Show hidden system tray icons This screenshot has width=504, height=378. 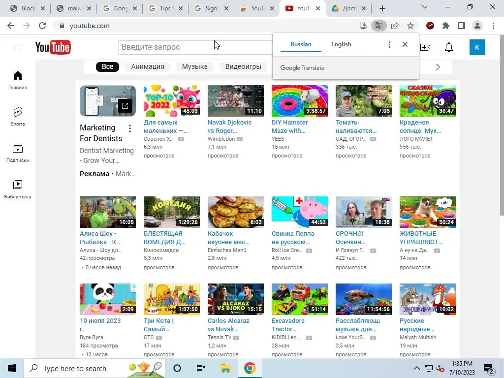click(416, 368)
